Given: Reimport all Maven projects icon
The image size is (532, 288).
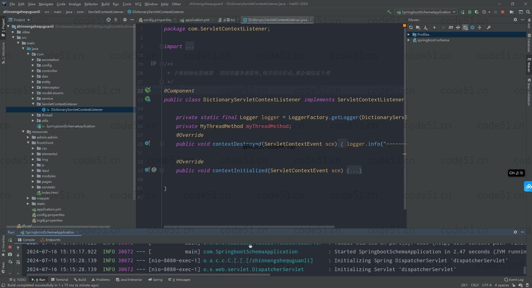Looking at the screenshot, I should coord(411,27).
